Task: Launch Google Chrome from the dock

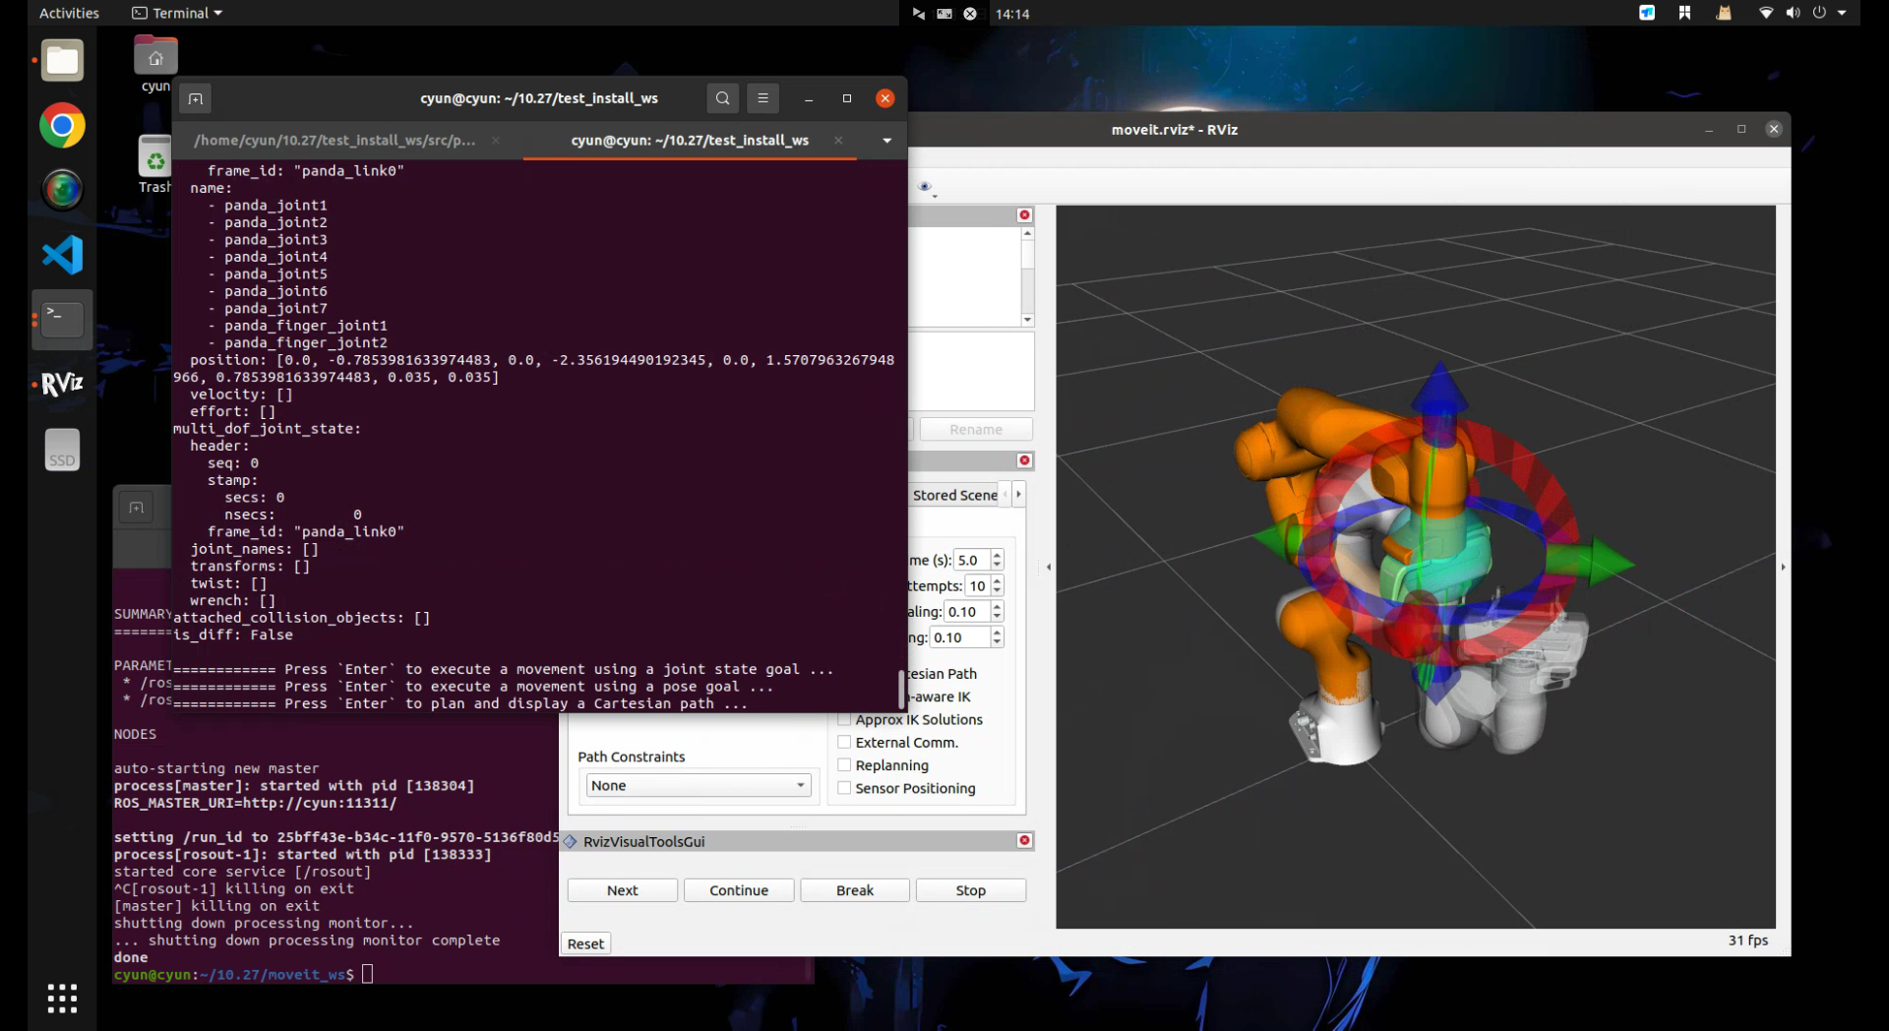Action: pos(62,126)
